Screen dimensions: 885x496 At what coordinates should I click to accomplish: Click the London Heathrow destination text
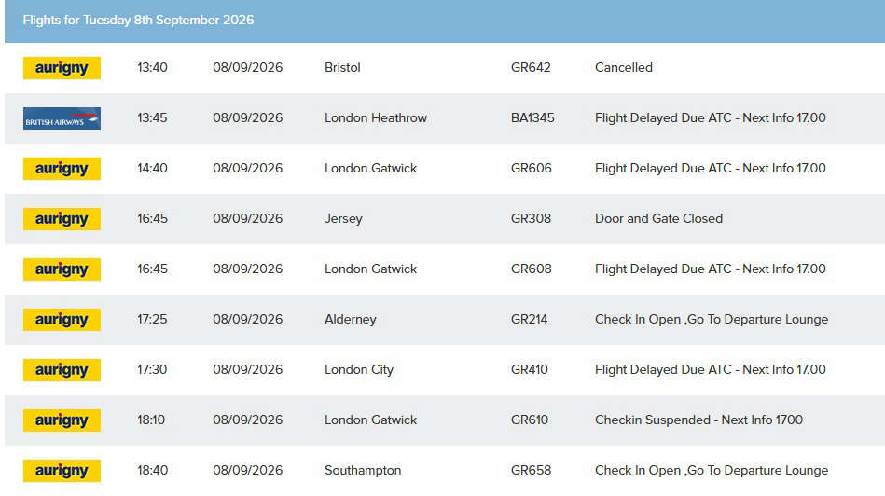point(375,117)
